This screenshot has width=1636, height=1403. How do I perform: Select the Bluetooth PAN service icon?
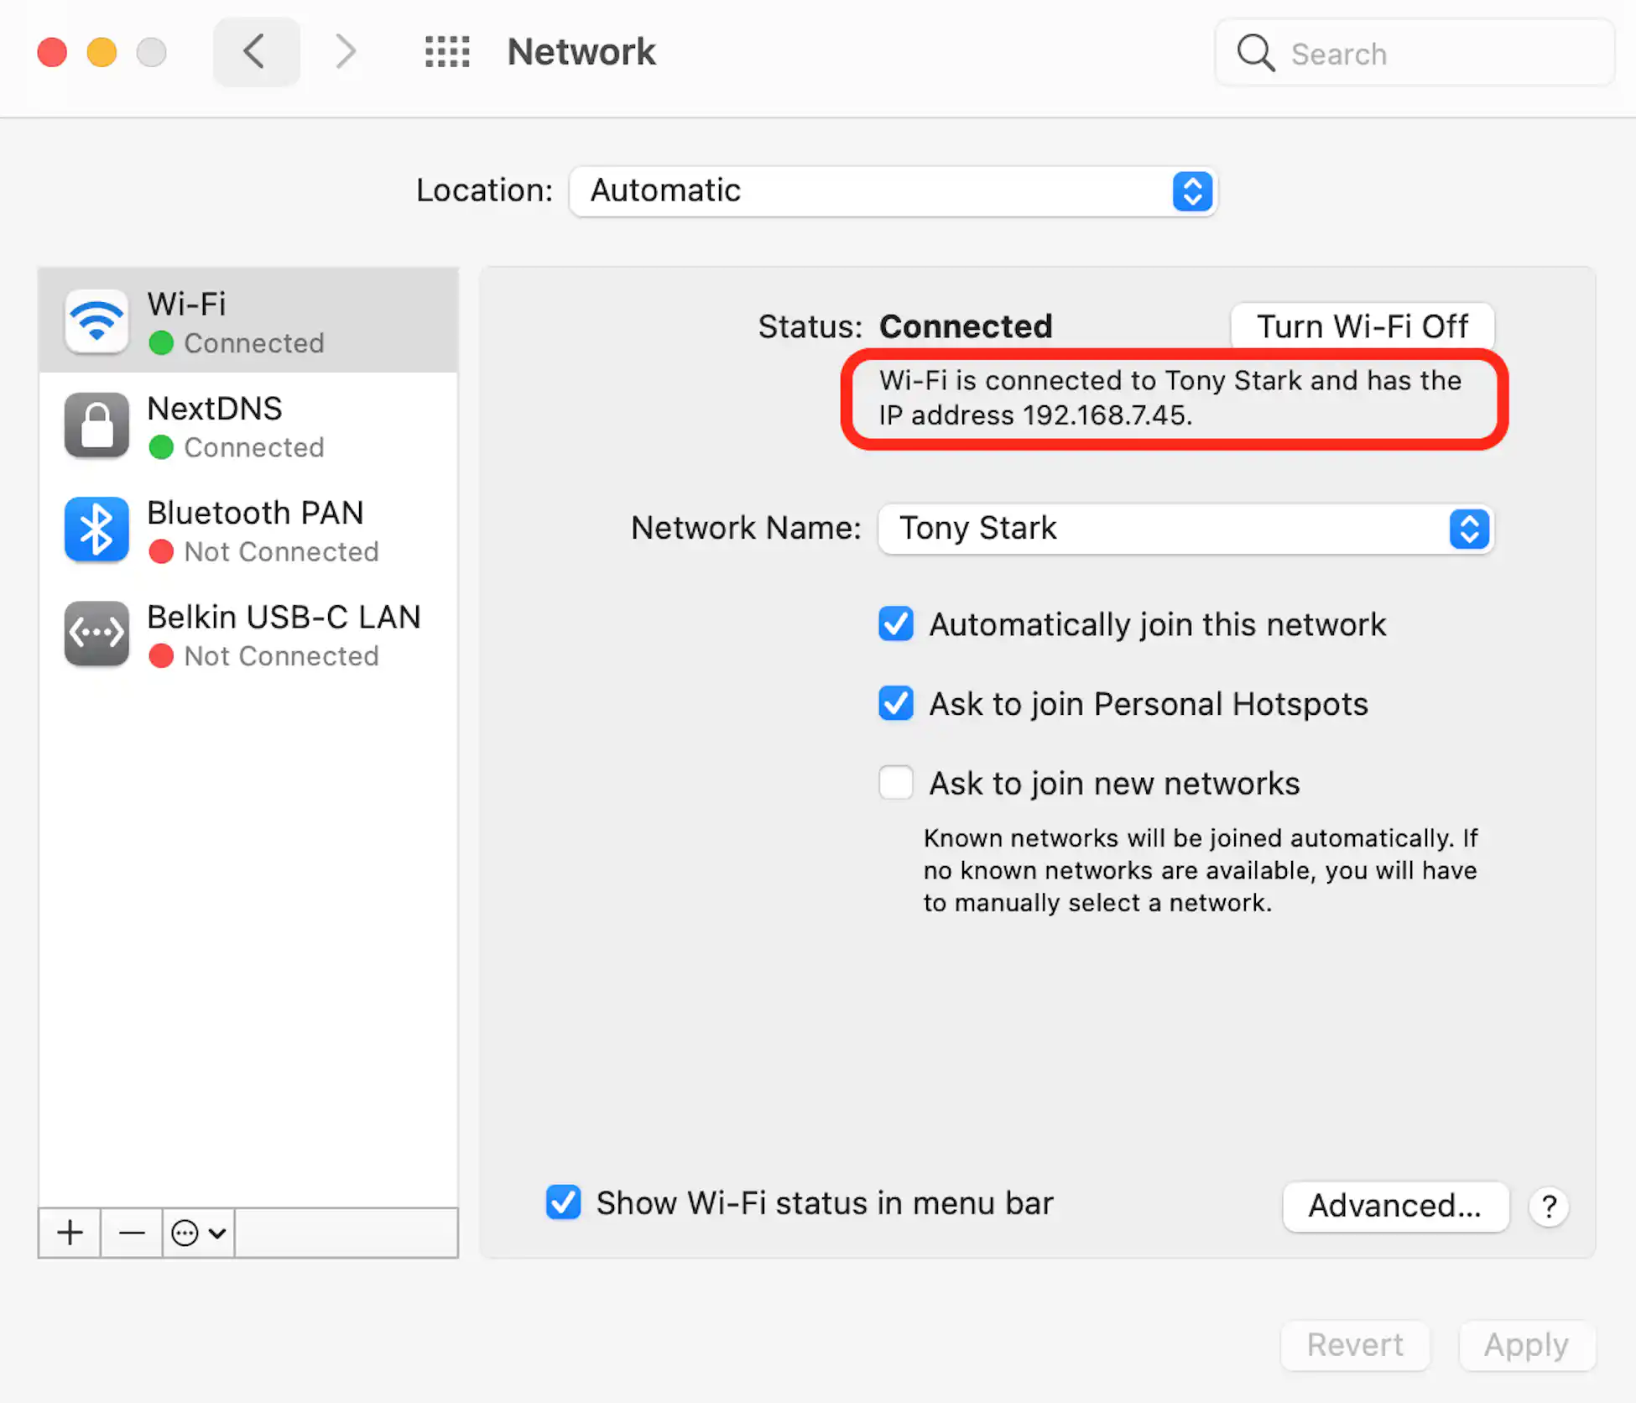[96, 529]
